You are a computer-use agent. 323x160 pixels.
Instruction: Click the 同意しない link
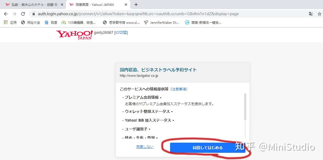[145, 147]
